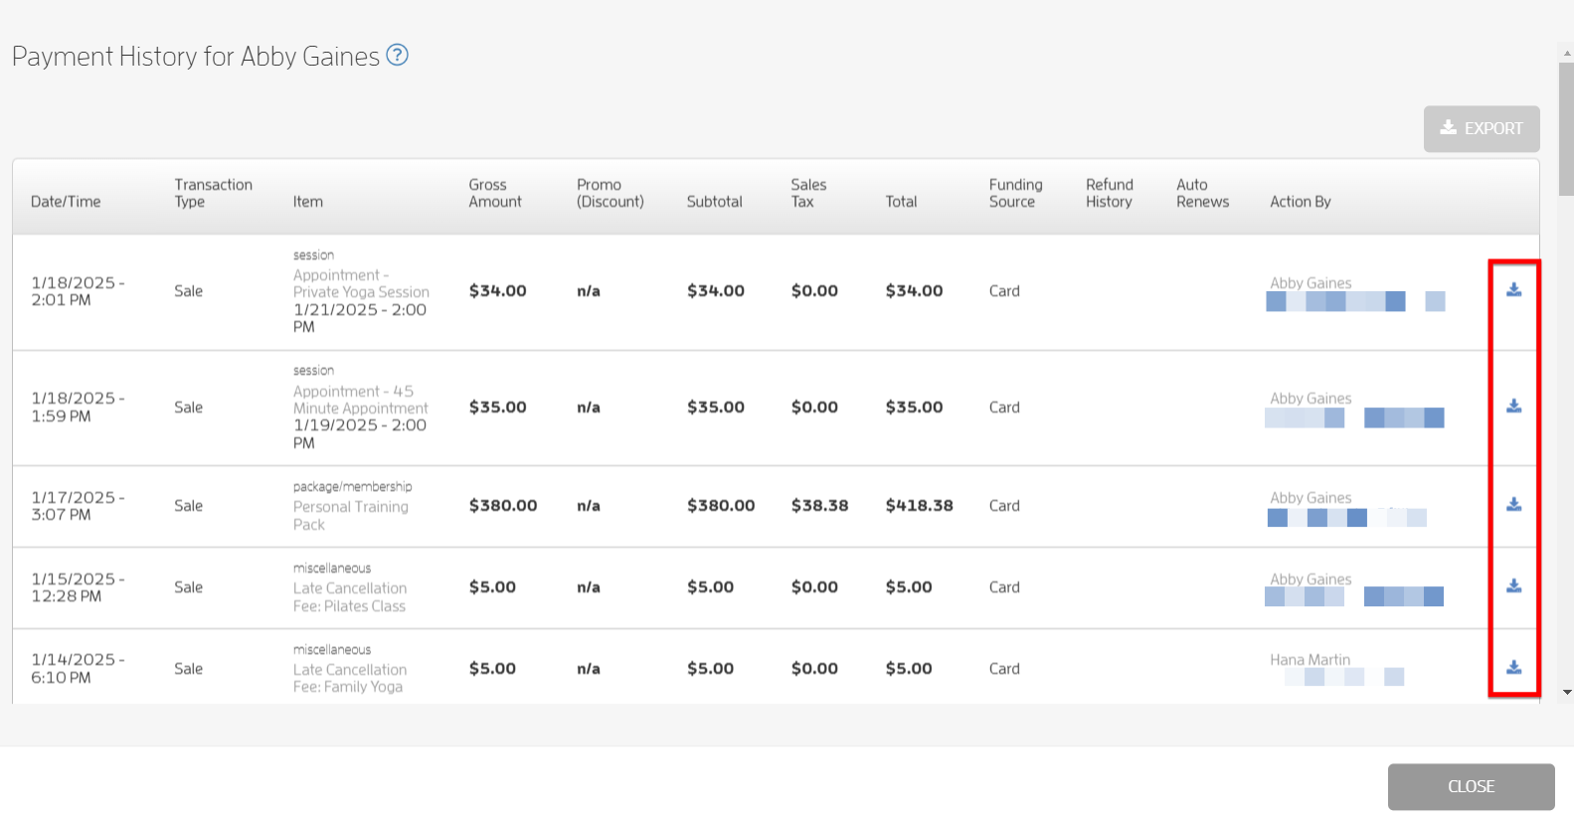Select Late Cancellation Fee: Pilates Class item
This screenshot has width=1574, height=824.
pyautogui.click(x=349, y=596)
